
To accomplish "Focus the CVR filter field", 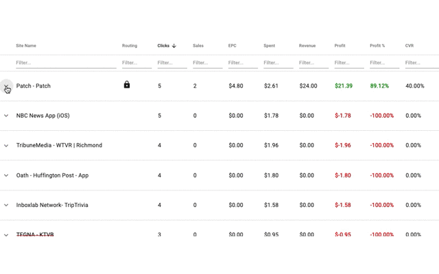I will point(422,63).
